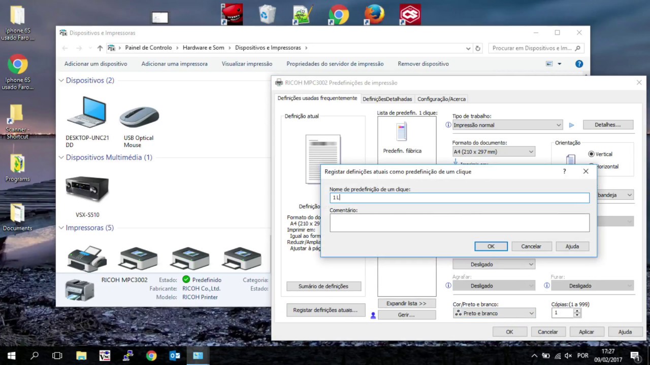
Task: Click the info icon beside Tipo de trabalho
Action: coord(448,125)
